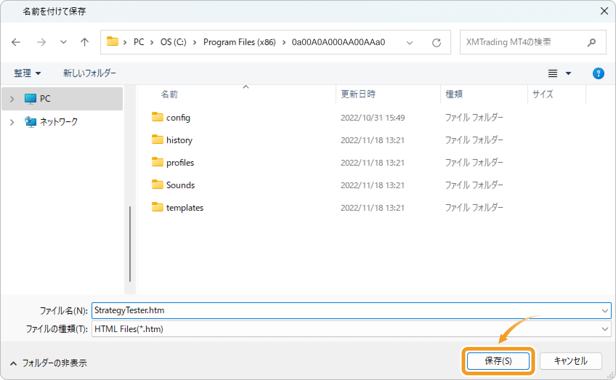616x380 pixels.
Task: Click the templates folder icon
Action: [x=157, y=207]
